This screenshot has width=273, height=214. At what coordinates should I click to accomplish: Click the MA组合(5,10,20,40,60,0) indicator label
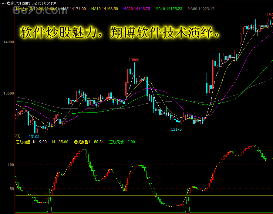[x=37, y=9]
